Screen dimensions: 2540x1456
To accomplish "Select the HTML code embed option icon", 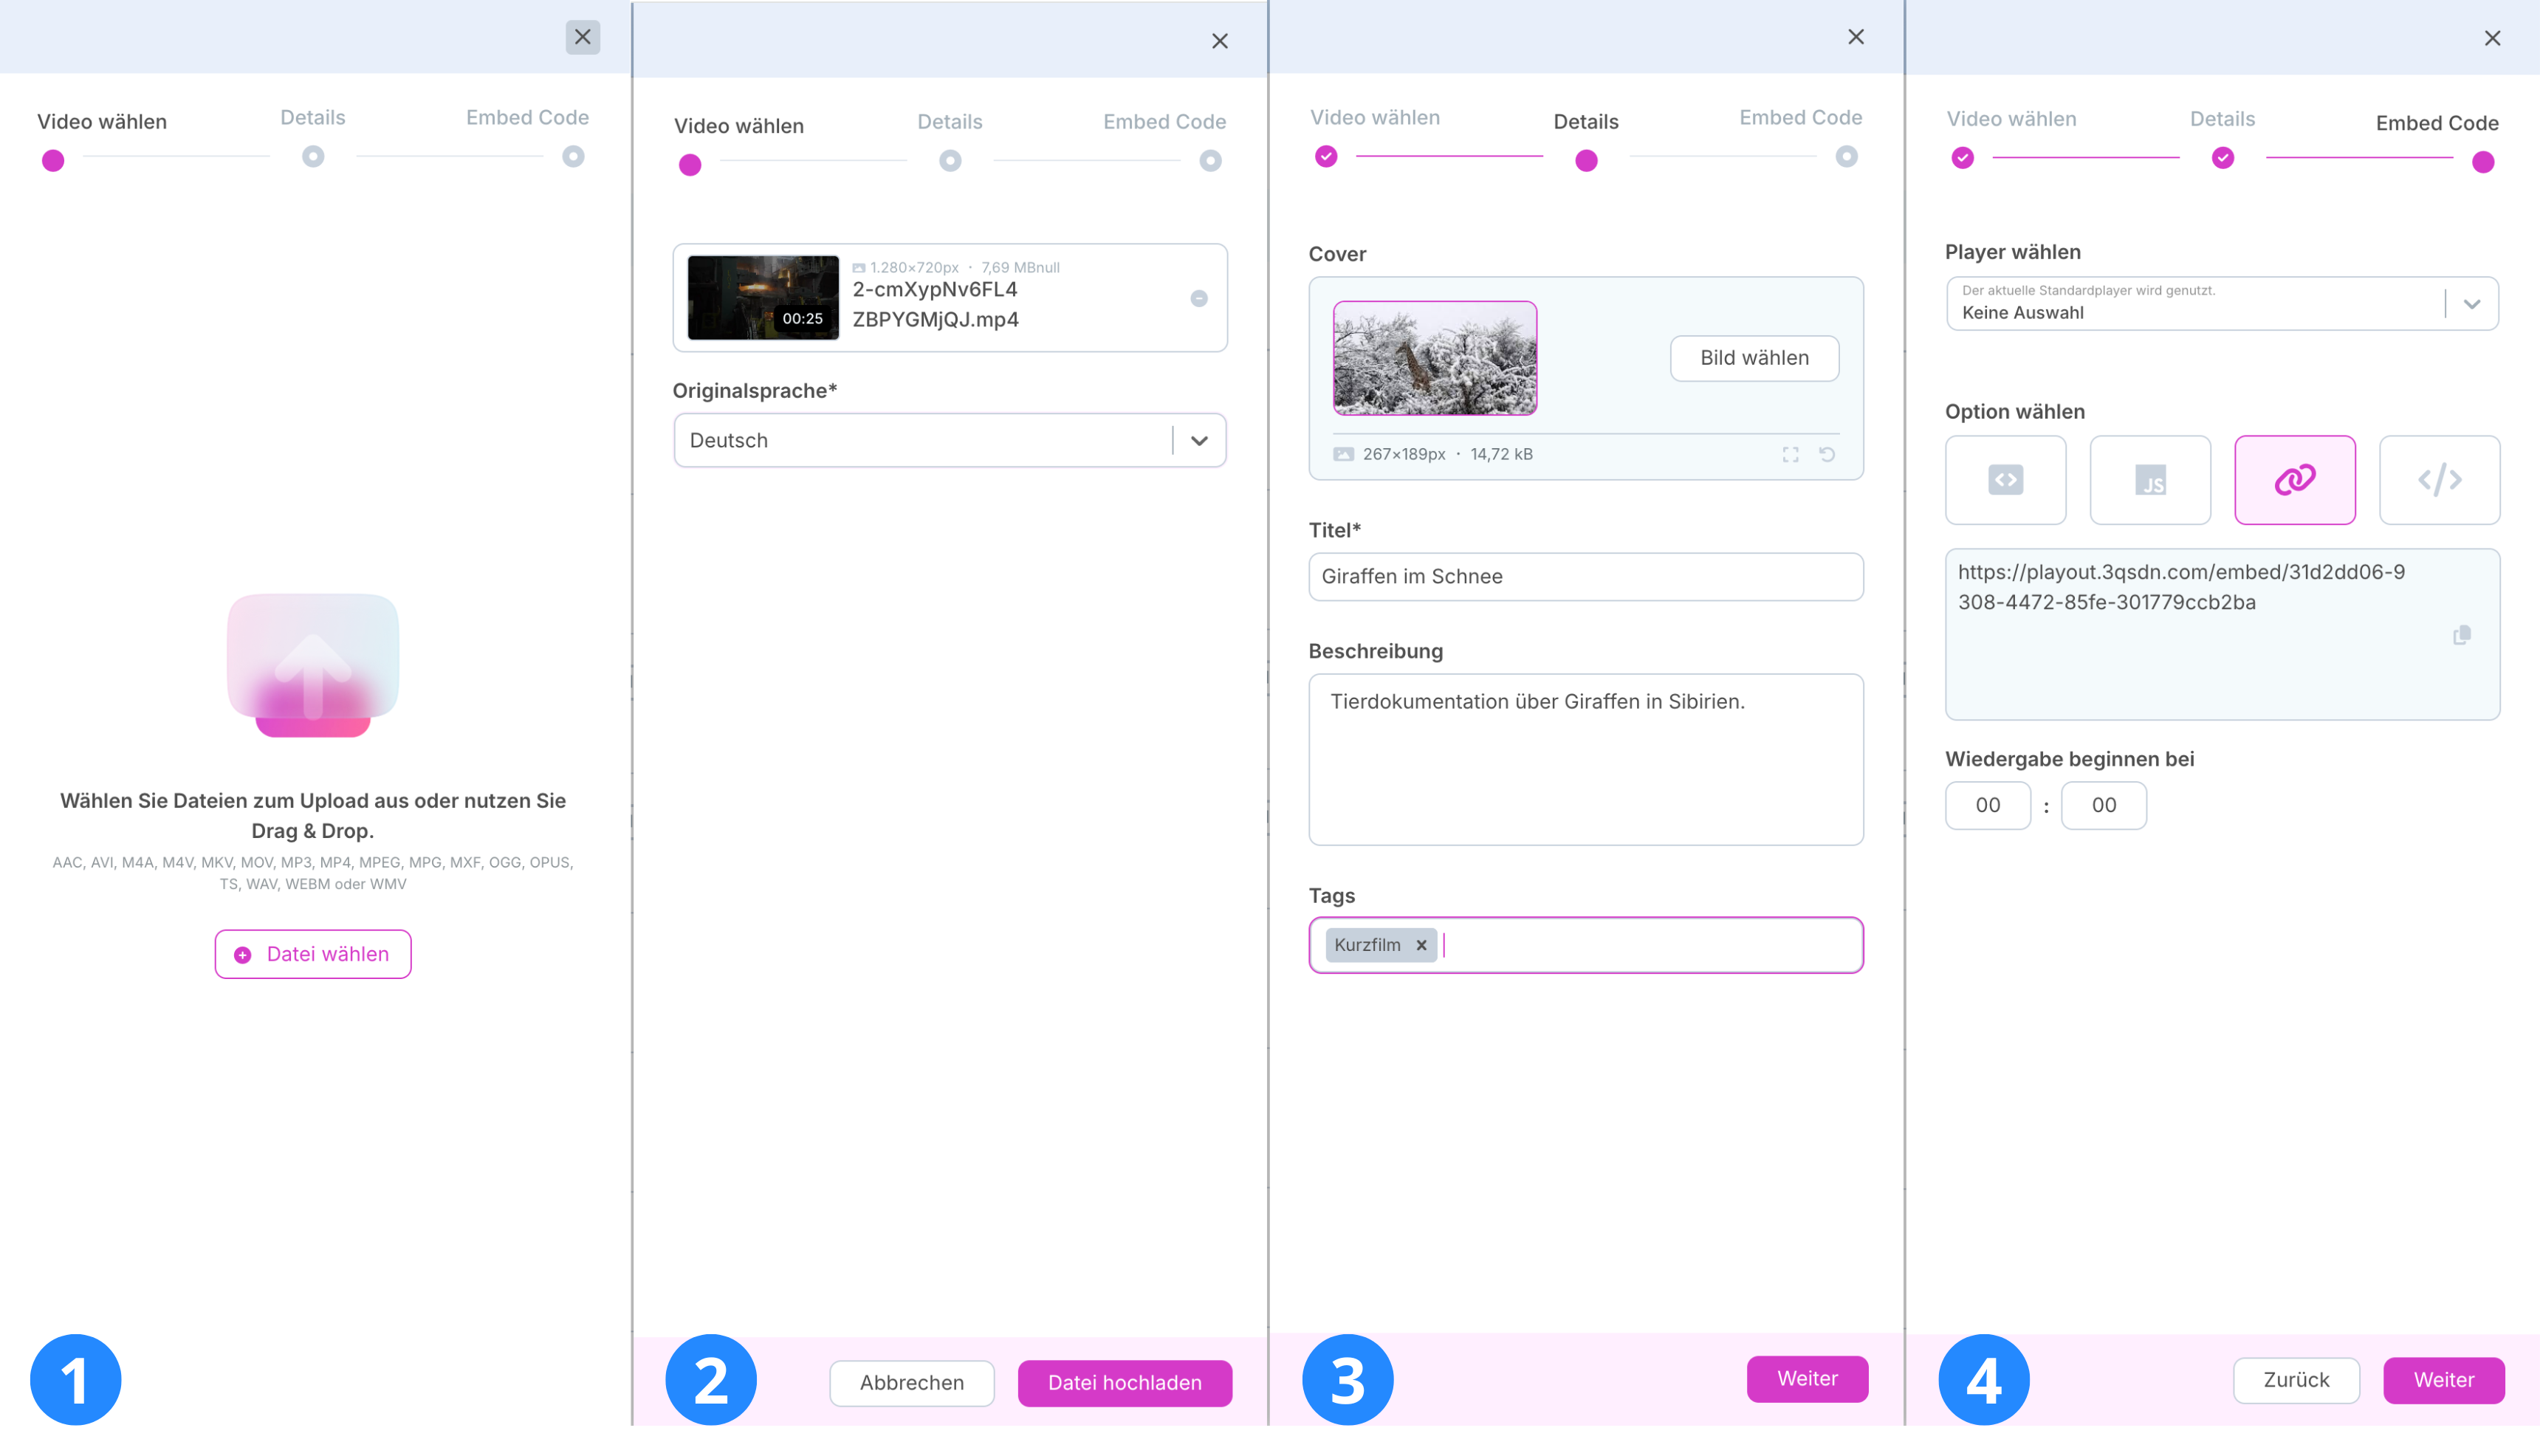I will [x=2439, y=480].
